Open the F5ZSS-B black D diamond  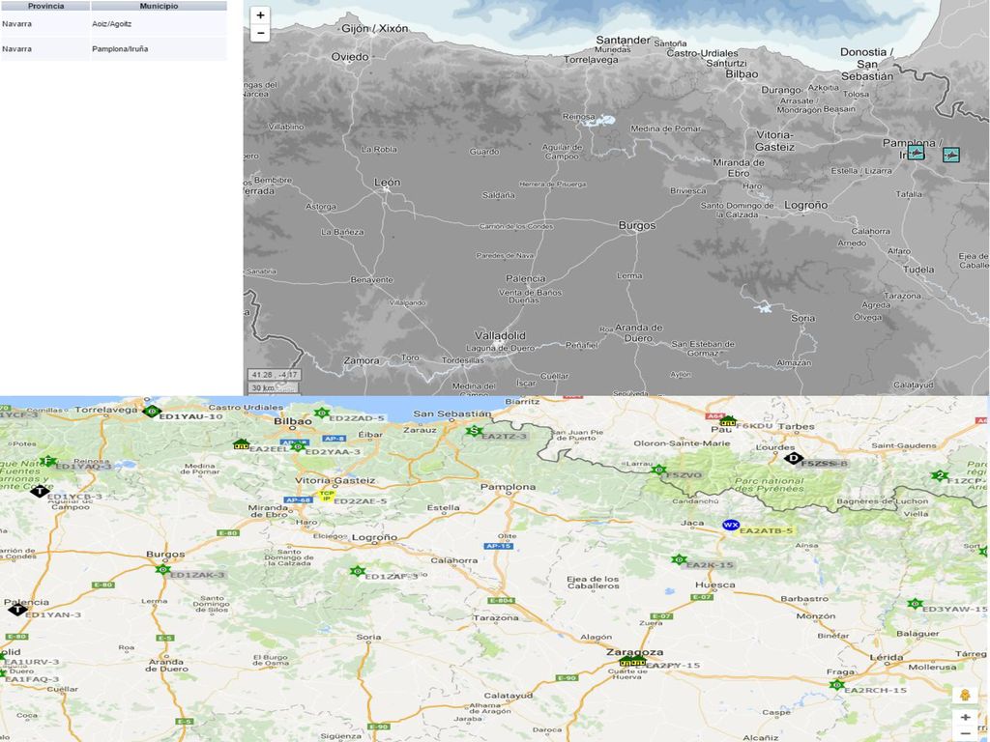click(794, 458)
